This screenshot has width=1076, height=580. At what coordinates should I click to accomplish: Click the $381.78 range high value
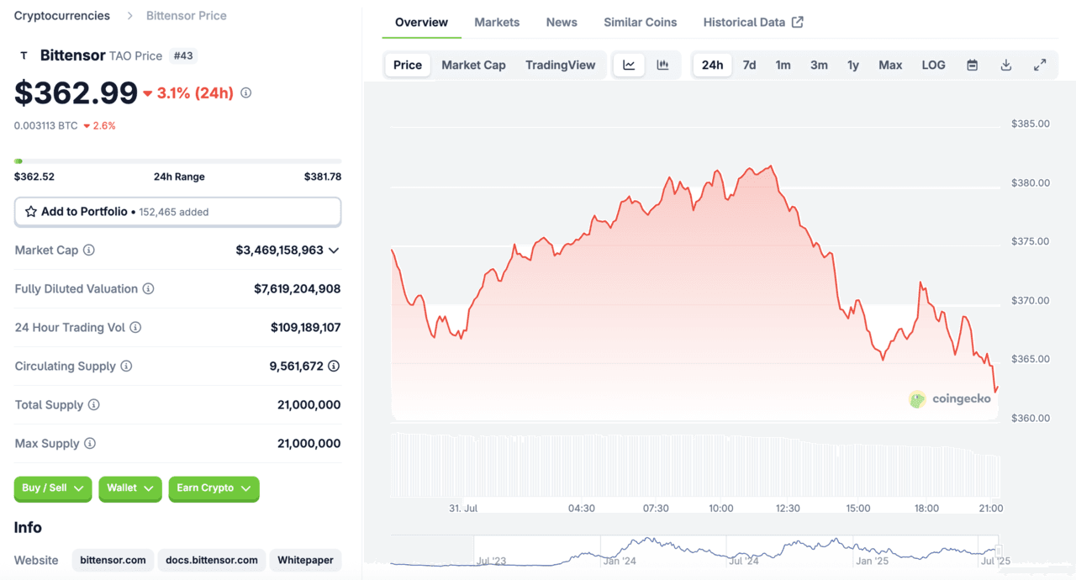tap(323, 177)
